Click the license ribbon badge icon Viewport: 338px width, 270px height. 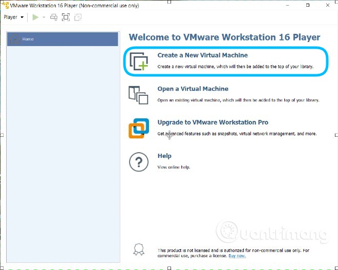click(x=139, y=250)
